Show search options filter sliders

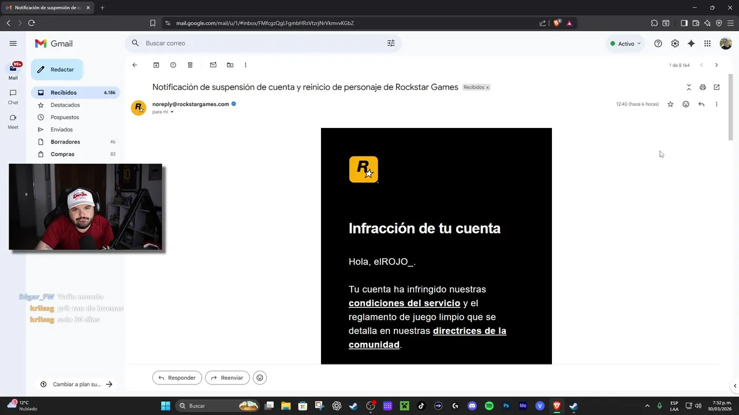tap(391, 43)
